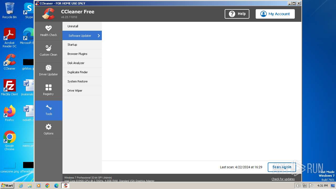Select FileZilla Client desktop icon
The width and height of the screenshot is (336, 189).
(x=9, y=88)
